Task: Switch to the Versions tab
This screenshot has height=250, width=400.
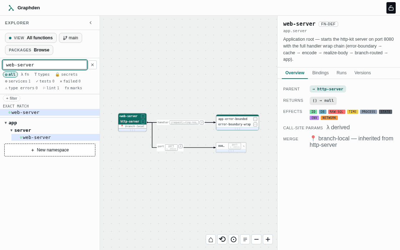Action: click(x=362, y=73)
